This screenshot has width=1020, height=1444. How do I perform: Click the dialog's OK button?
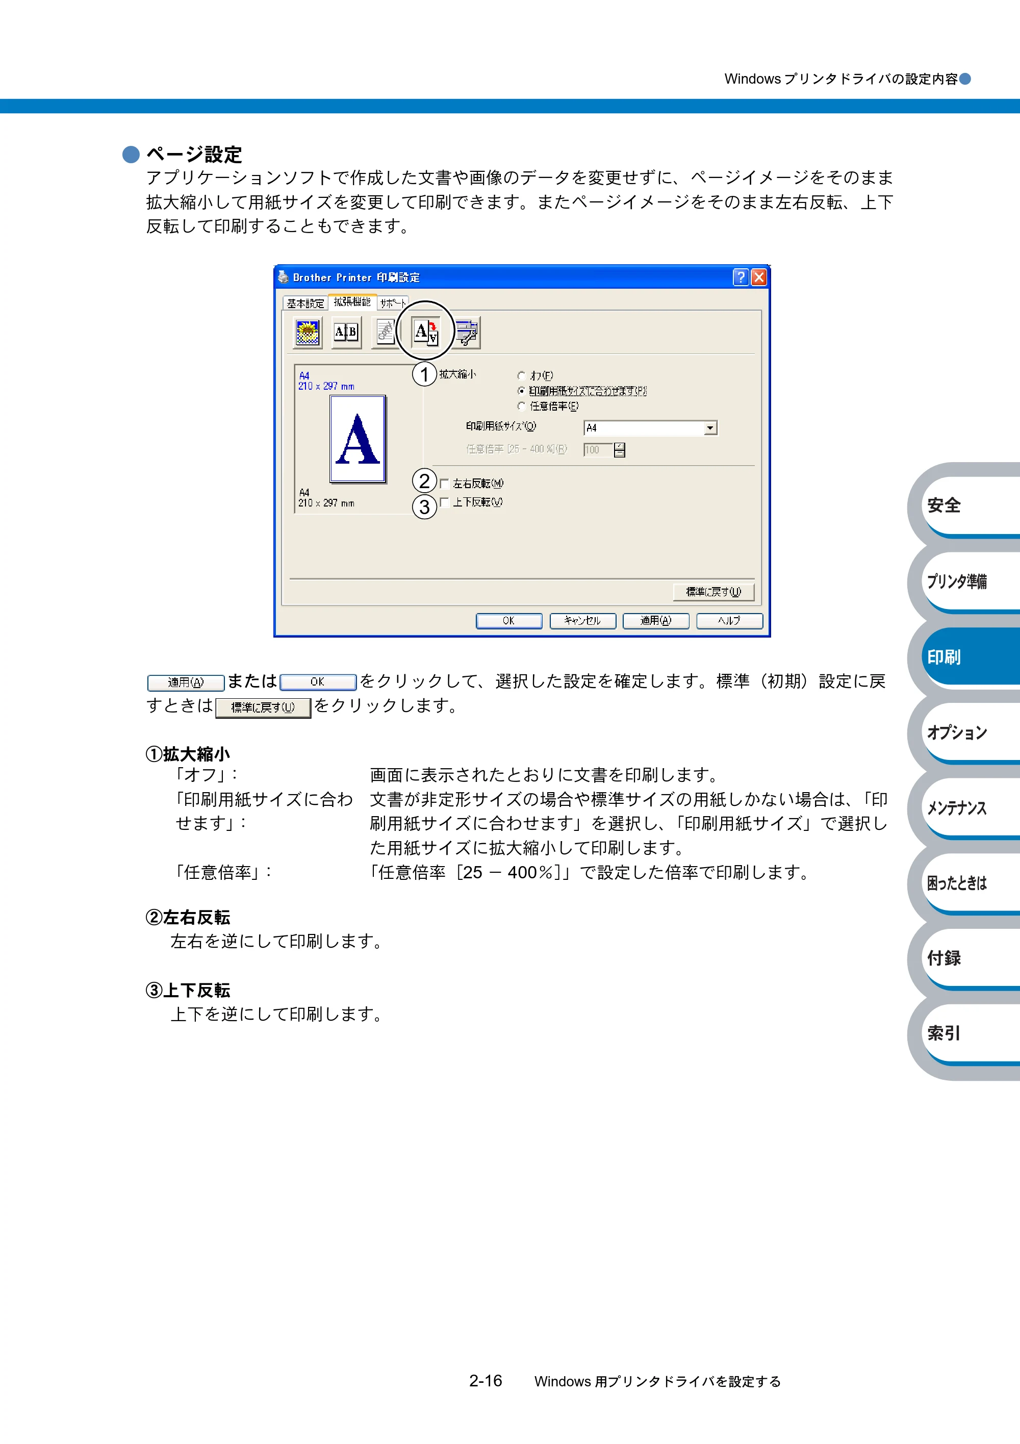click(509, 621)
